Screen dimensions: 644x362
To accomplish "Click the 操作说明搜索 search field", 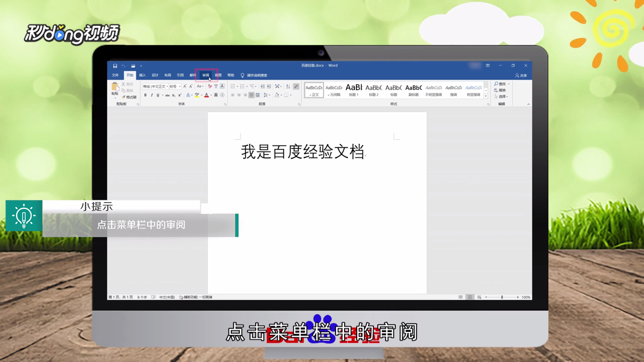I will (x=257, y=75).
